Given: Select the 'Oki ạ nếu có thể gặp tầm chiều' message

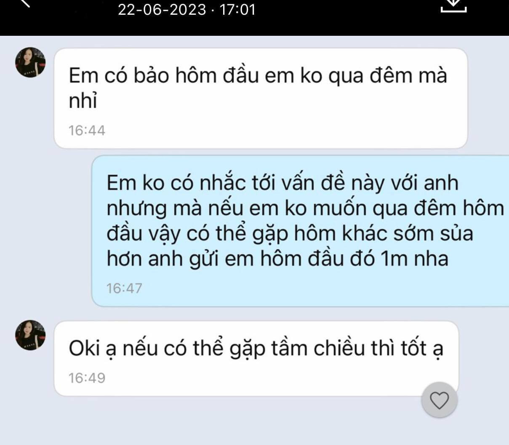Looking at the screenshot, I should pyautogui.click(x=256, y=358).
